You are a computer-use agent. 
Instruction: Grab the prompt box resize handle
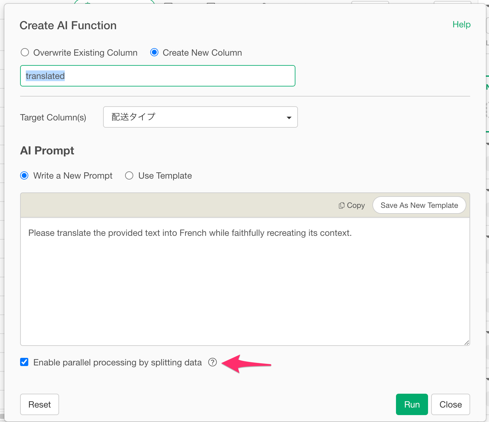(x=466, y=343)
